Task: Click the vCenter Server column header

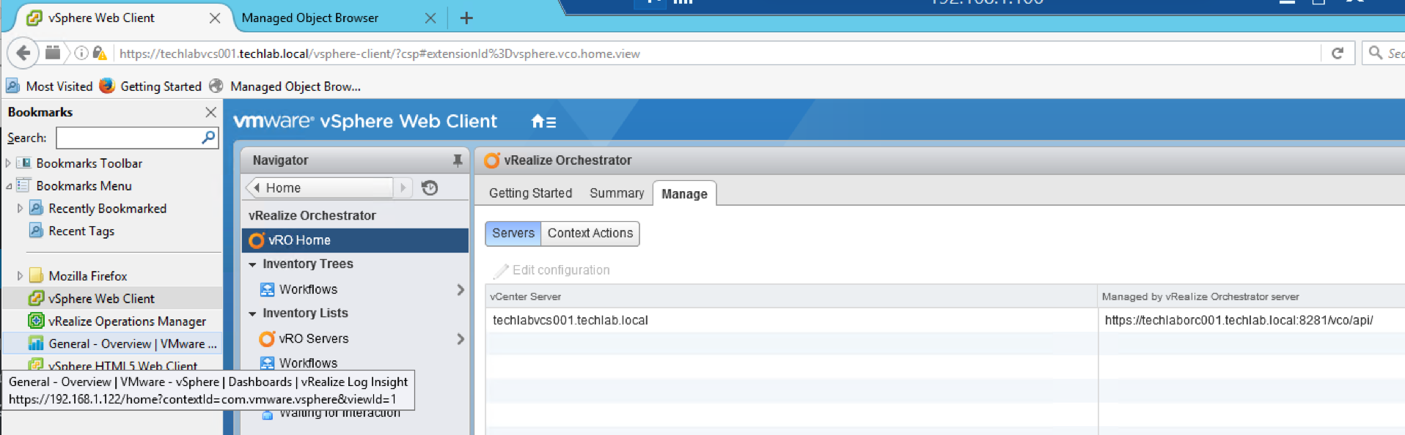Action: 791,297
